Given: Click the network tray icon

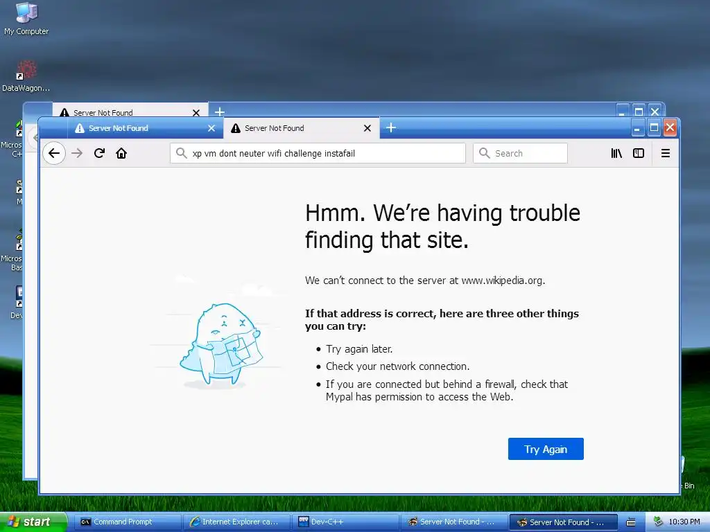Looking at the screenshot, I should coord(657,522).
